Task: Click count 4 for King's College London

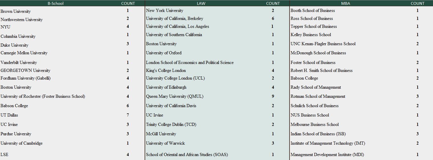Action: (x=273, y=70)
